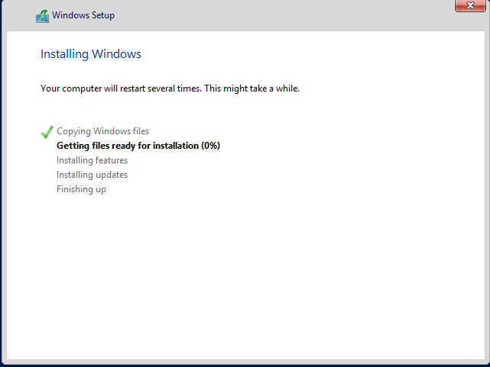Screen dimensions: 490x367
Task: Click the 'Installing Windows' heading
Action: pyautogui.click(x=91, y=54)
